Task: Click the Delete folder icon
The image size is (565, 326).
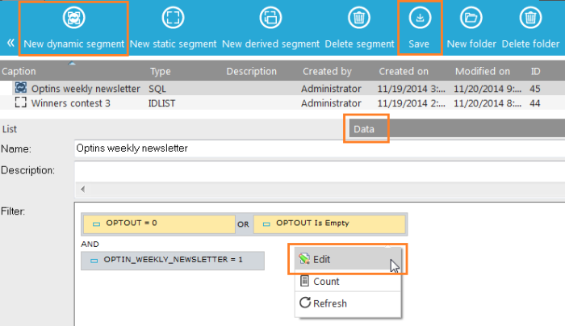Action: click(529, 17)
